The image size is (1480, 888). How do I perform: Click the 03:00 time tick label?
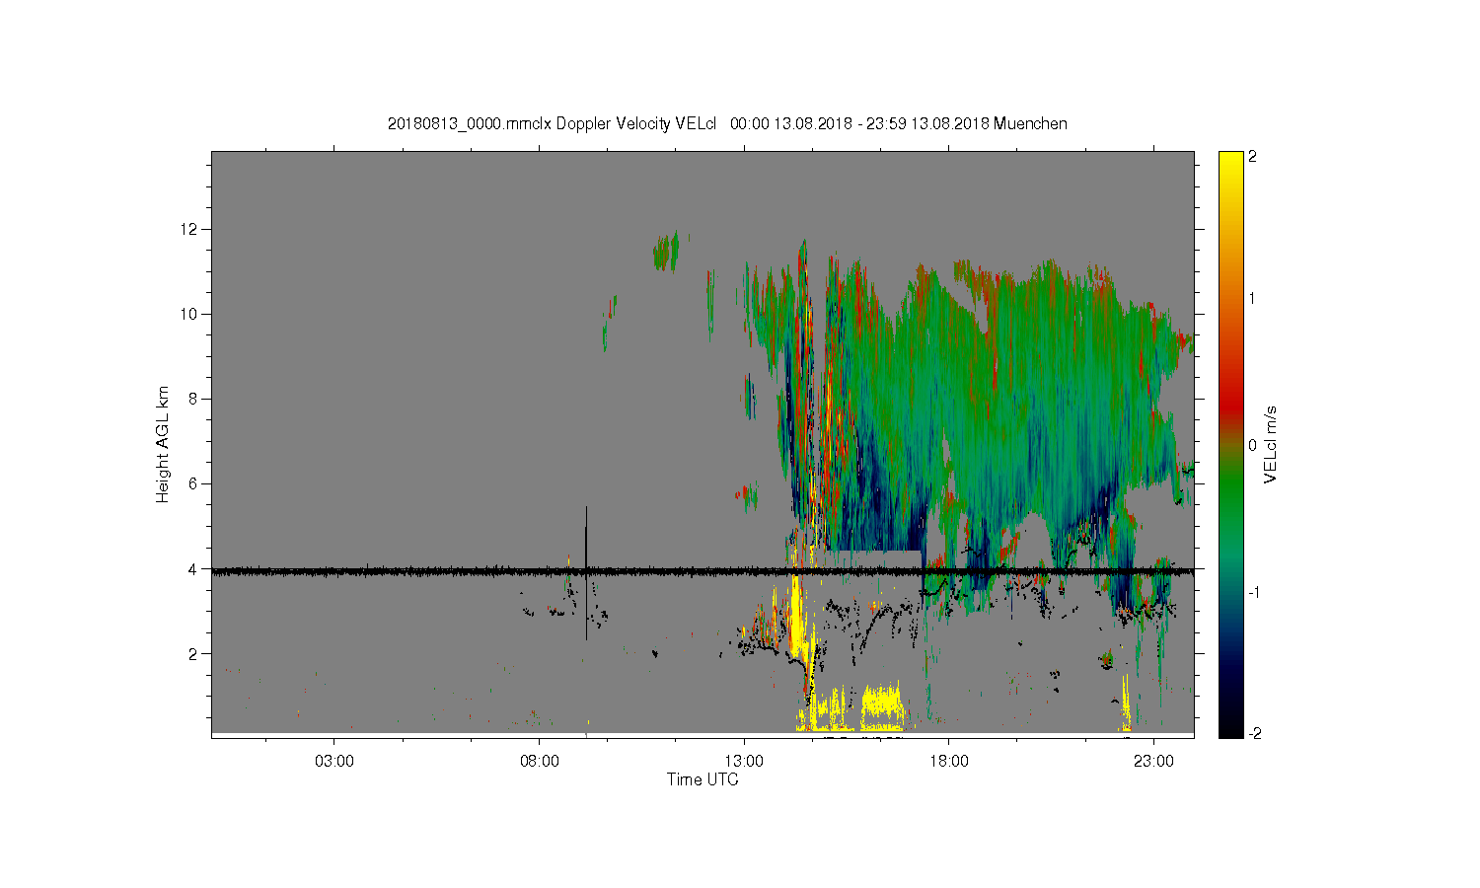(x=334, y=762)
